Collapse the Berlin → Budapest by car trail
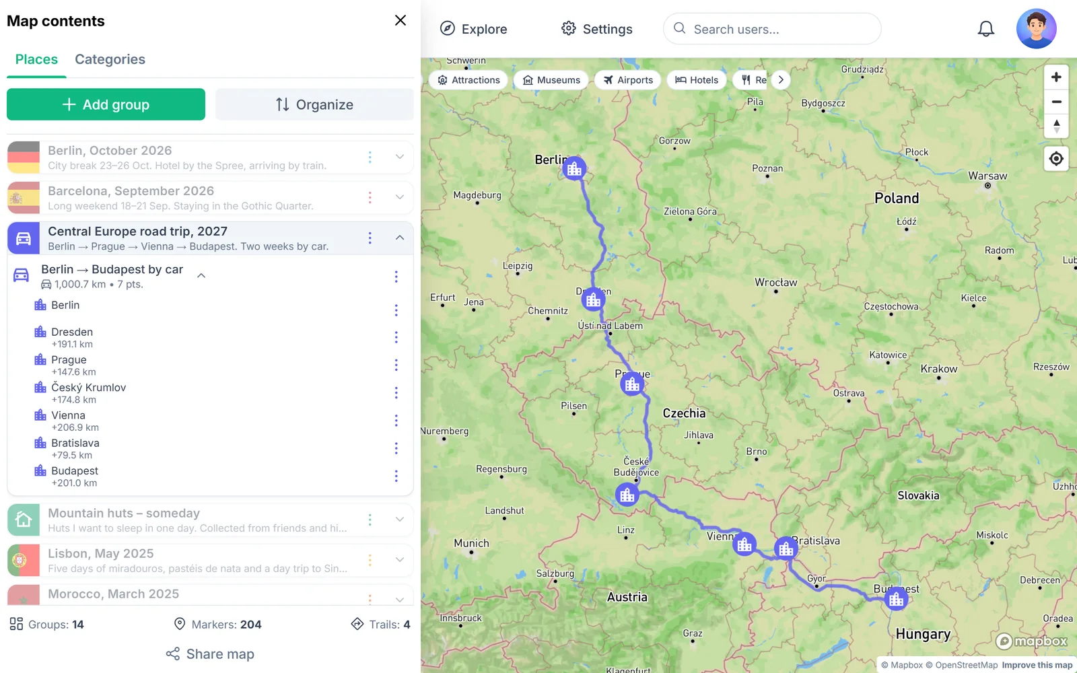1077x673 pixels. (x=201, y=275)
